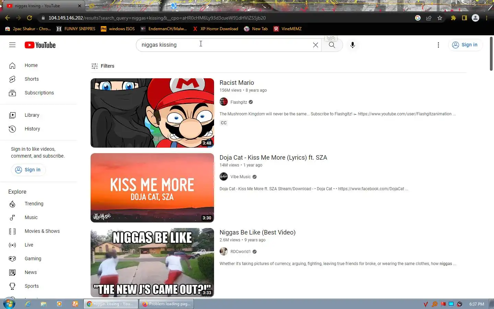
Task: Open the RDCworld1 video thumbnail
Action: click(x=152, y=263)
